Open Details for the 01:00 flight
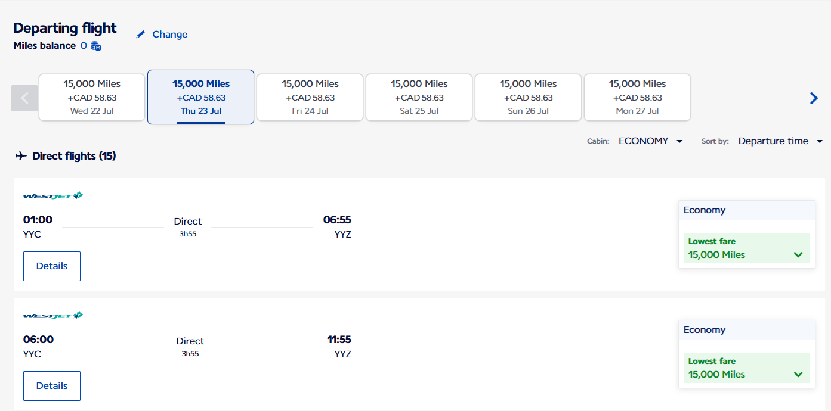 point(52,266)
